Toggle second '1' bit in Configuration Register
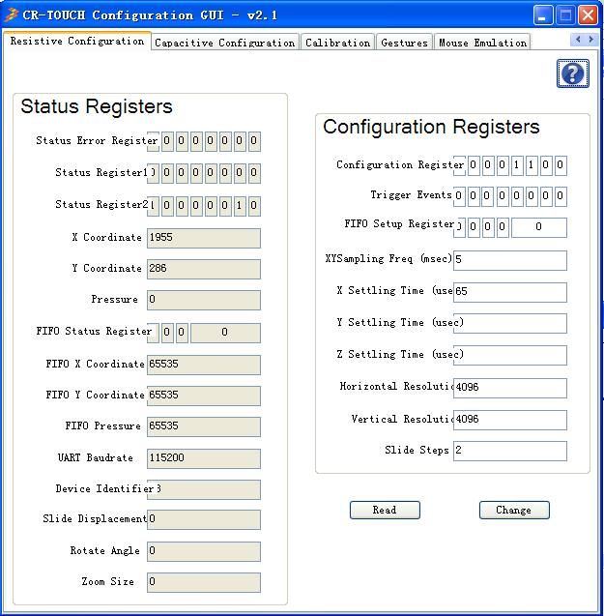Image resolution: width=604 pixels, height=616 pixels. 532,165
